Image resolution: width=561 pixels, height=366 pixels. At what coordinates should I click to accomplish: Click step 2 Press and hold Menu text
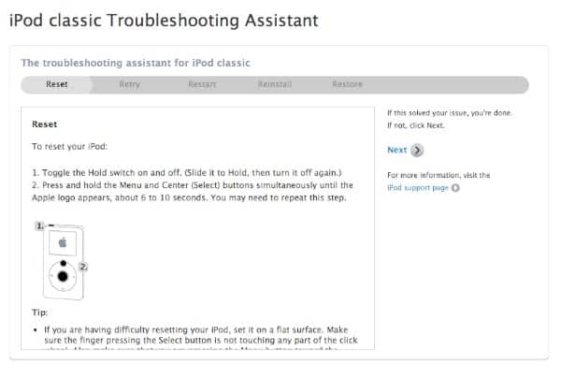coord(193,192)
